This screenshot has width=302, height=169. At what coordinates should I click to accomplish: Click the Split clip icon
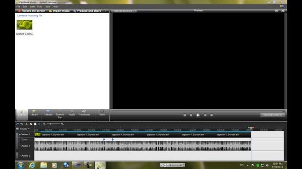pyautogui.click(x=31, y=124)
